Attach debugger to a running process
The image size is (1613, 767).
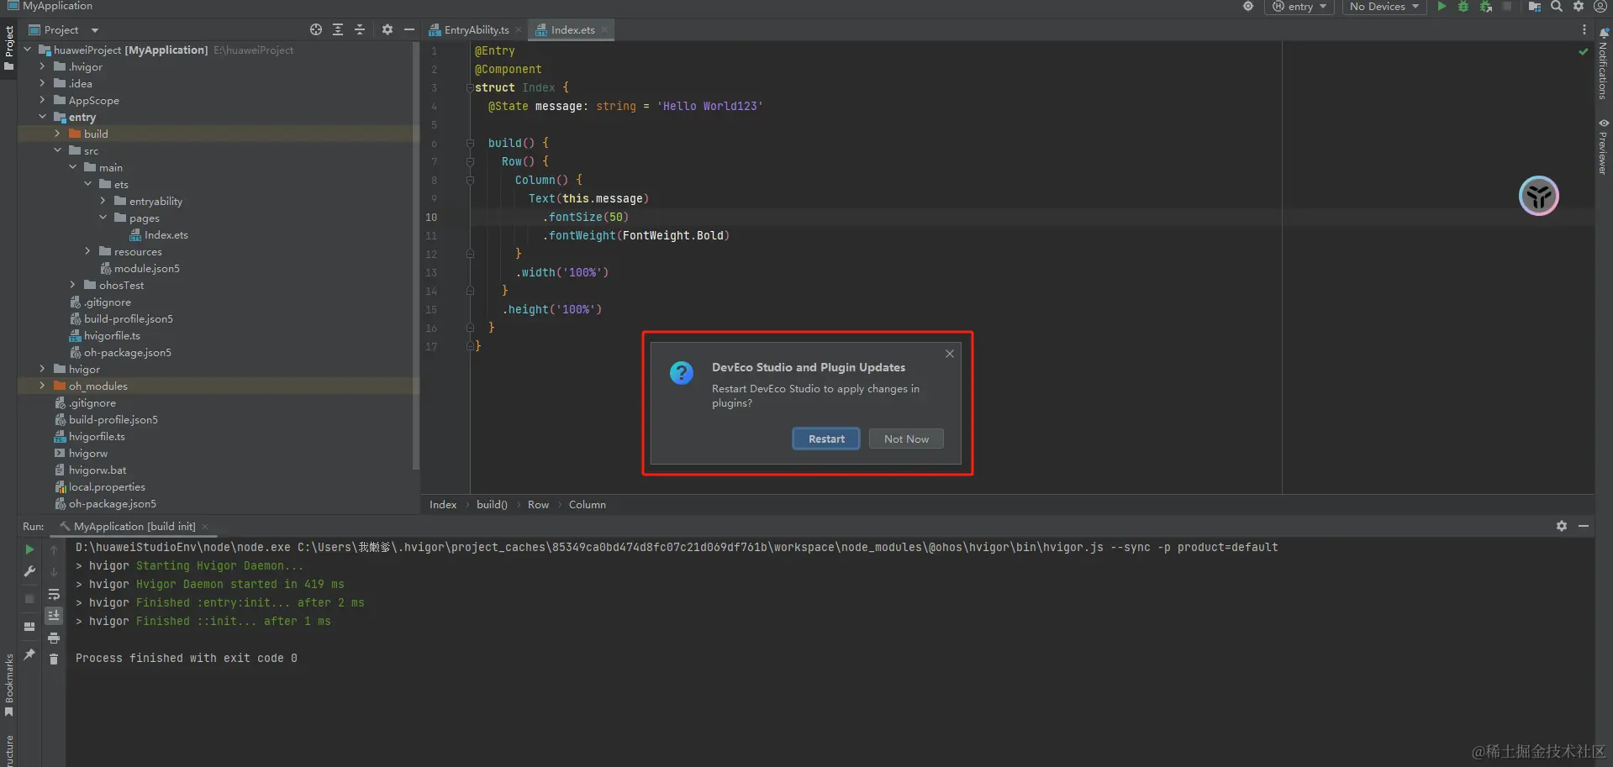[x=1486, y=7]
